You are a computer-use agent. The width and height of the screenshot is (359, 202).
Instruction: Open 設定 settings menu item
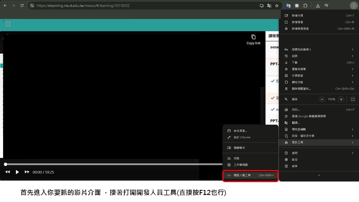[319, 160]
